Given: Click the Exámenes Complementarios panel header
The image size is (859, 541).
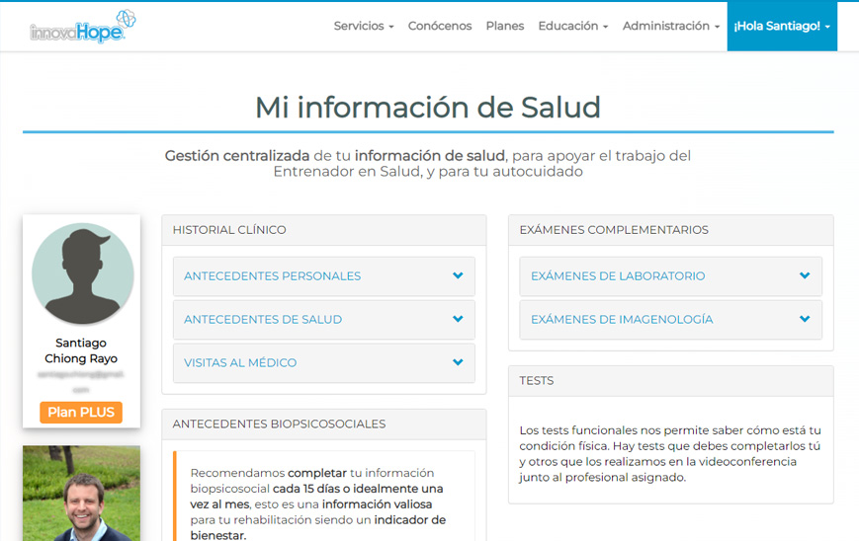Looking at the screenshot, I should (x=614, y=230).
